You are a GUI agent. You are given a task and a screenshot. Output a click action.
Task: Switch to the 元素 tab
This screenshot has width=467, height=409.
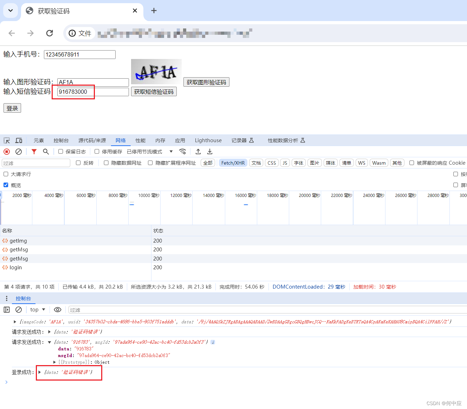[x=39, y=140]
